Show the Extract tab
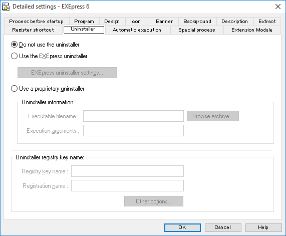This screenshot has width=286, height=236. 267,22
